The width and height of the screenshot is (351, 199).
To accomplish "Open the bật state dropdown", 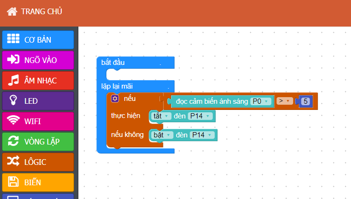I will [x=162, y=135].
